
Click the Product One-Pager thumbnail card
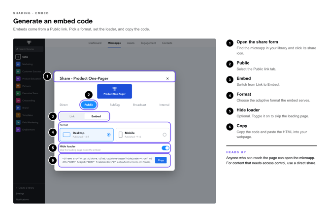[x=114, y=91]
